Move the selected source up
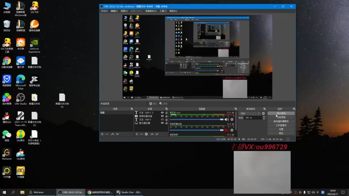 [152, 134]
